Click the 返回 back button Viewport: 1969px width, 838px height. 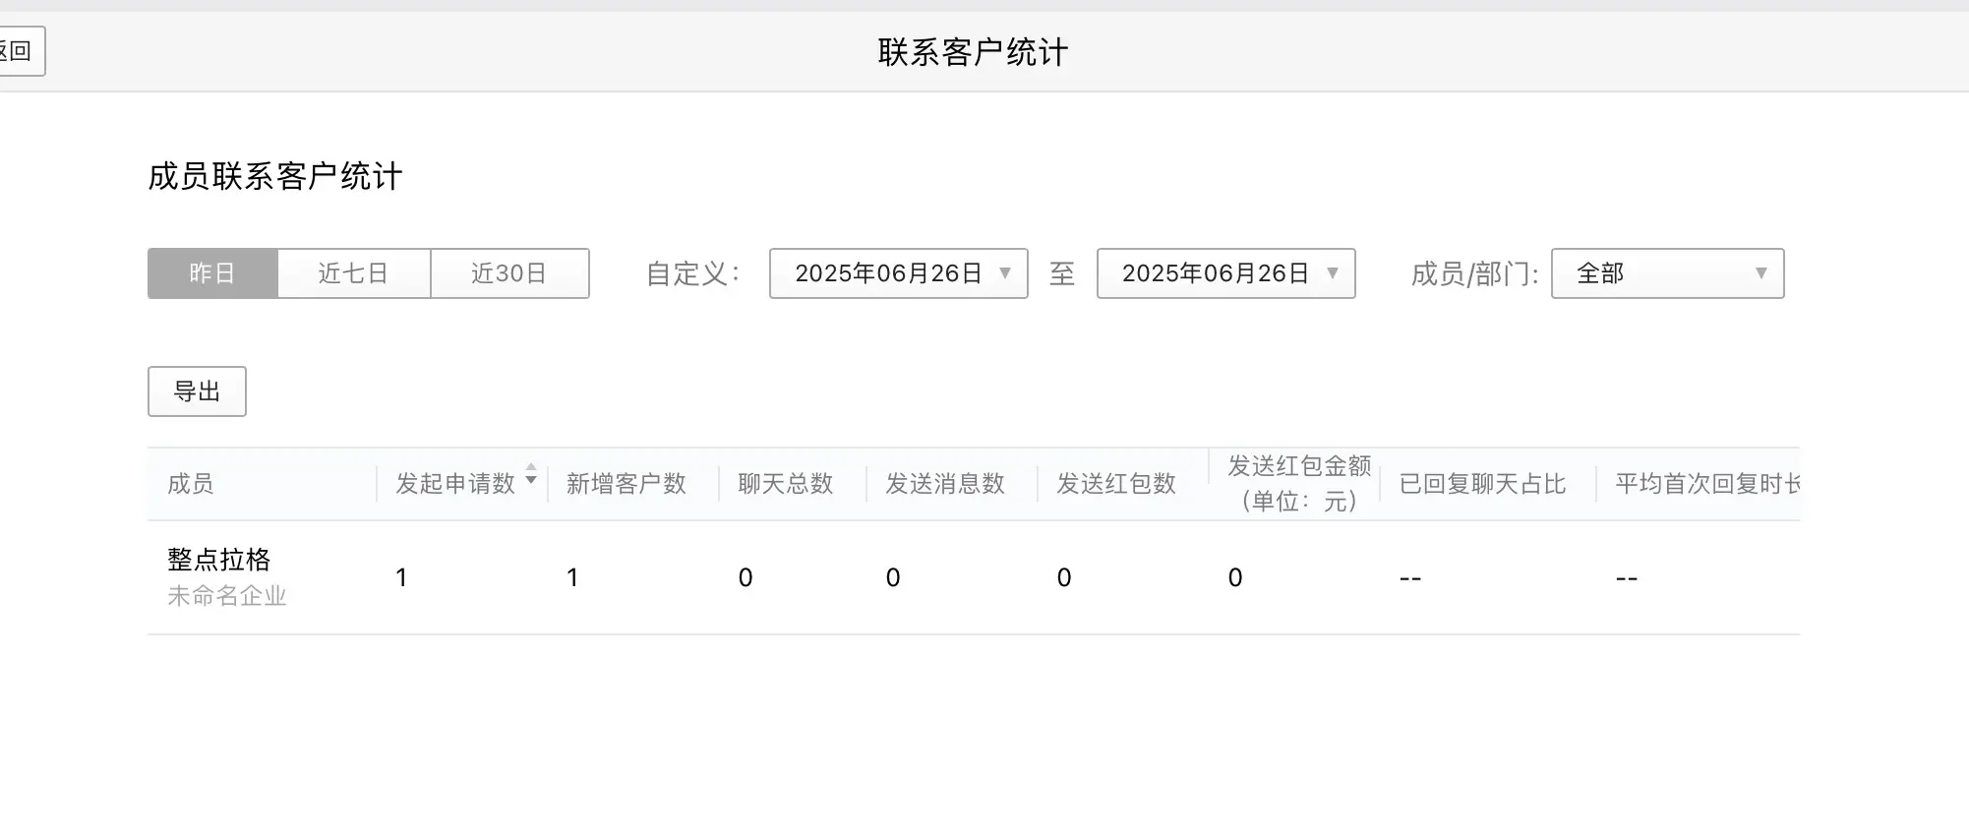pos(20,51)
